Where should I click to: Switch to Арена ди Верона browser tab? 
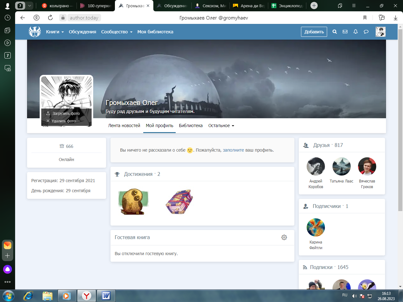pyautogui.click(x=248, y=6)
